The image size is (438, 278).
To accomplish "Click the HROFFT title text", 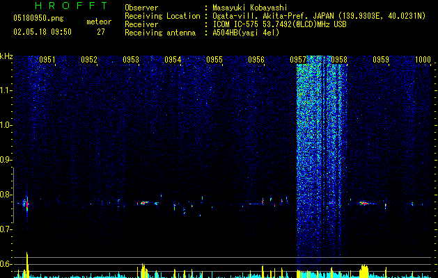I will tap(71, 6).
